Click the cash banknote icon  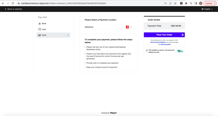(39, 35)
